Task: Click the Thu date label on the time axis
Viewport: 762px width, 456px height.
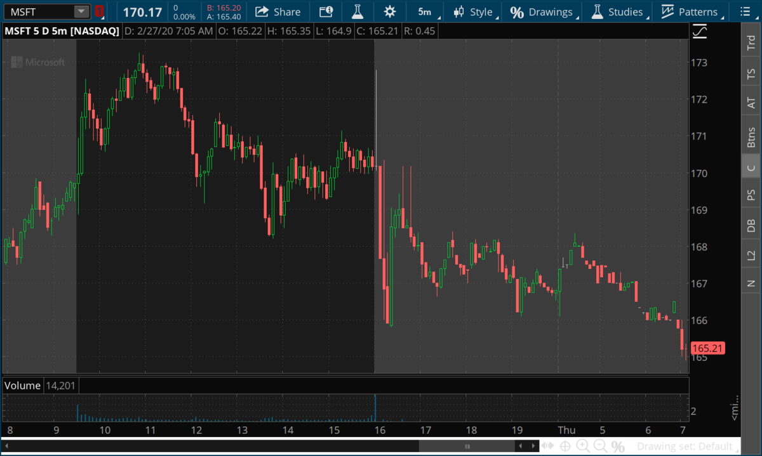Action: pos(566,431)
